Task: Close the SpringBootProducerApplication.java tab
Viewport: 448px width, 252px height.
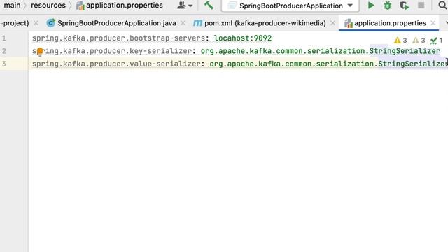Action: 183,23
